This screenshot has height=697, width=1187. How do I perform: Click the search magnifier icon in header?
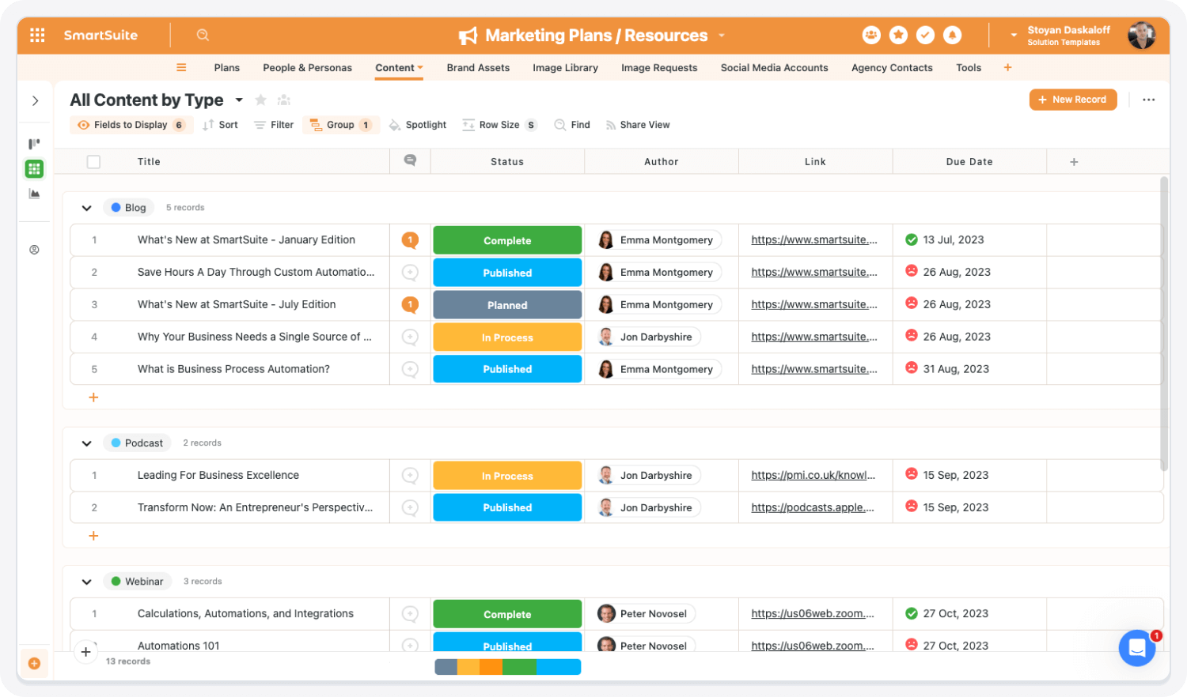click(203, 35)
